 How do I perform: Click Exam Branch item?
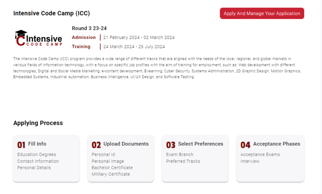tap(180, 154)
